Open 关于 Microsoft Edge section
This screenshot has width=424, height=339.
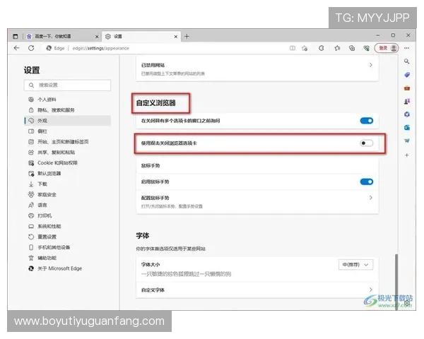(68, 268)
